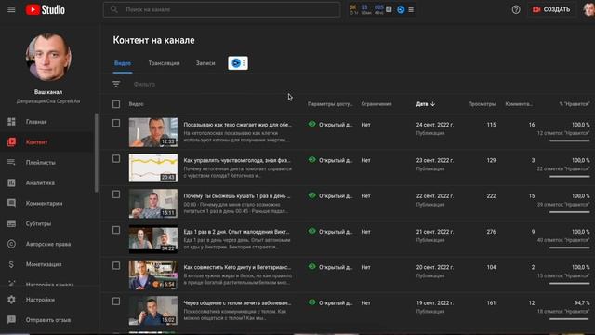Click the large channel profile picture
595x335 pixels.
pos(48,57)
